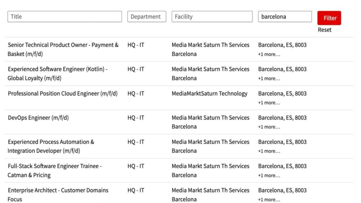
Task: Click Barcelona, ES, 8003 in Kotlin Engineer row
Action: click(282, 69)
